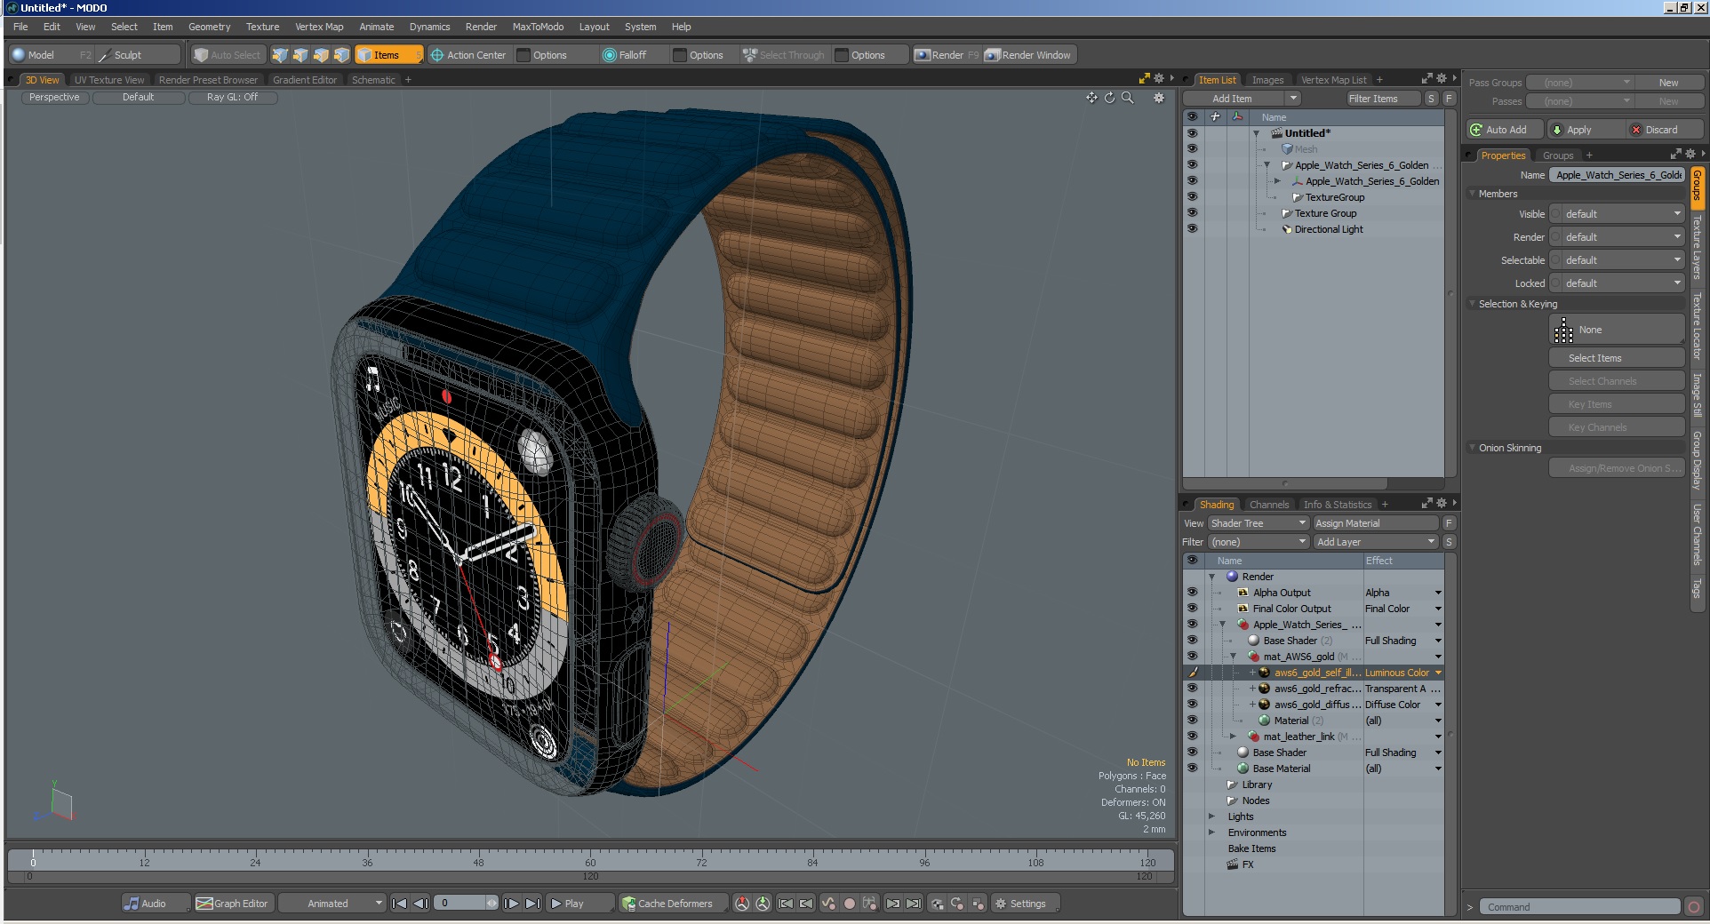Hide the Final Color Output layer
The width and height of the screenshot is (1710, 924).
click(1192, 609)
